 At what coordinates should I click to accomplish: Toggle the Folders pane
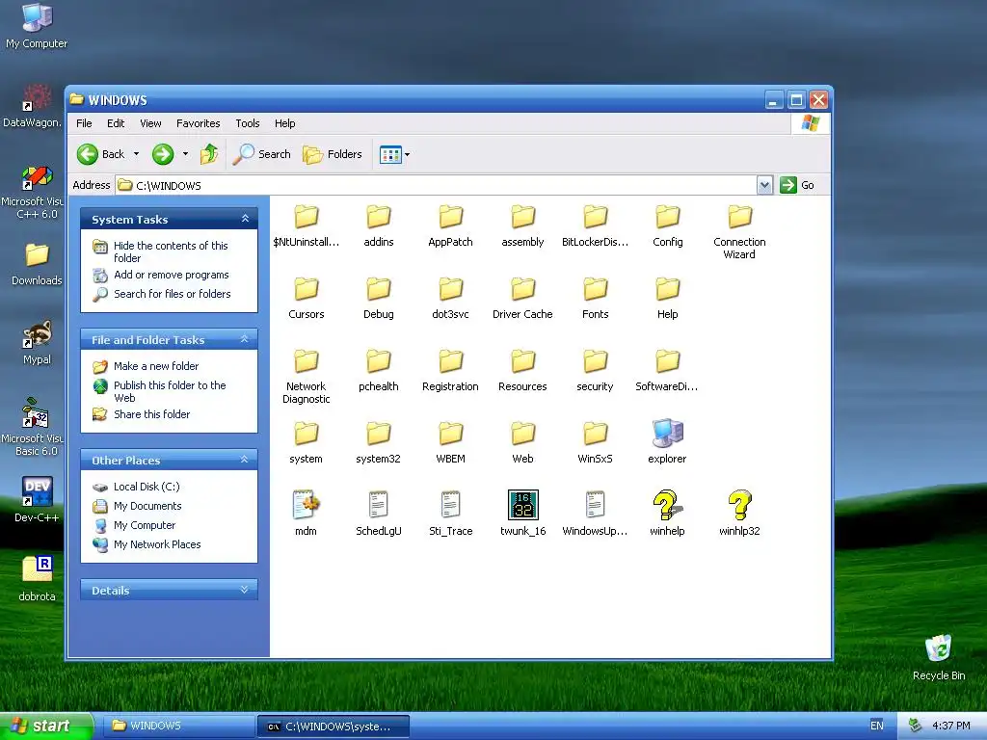tap(333, 154)
